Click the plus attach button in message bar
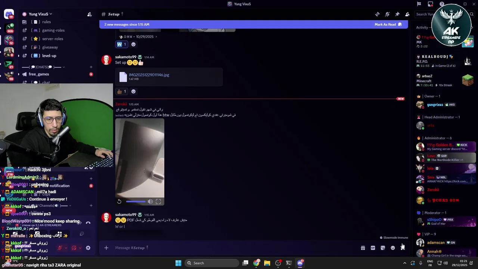This screenshot has height=269, width=478. click(x=106, y=248)
